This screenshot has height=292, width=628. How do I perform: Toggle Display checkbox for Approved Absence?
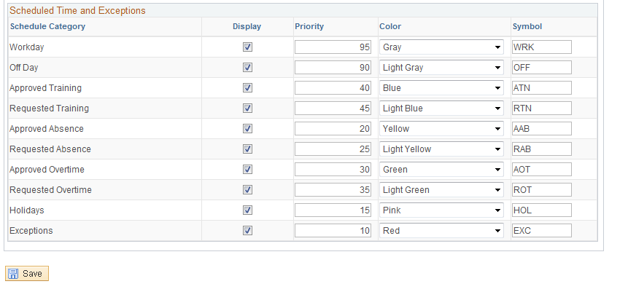[x=247, y=129]
